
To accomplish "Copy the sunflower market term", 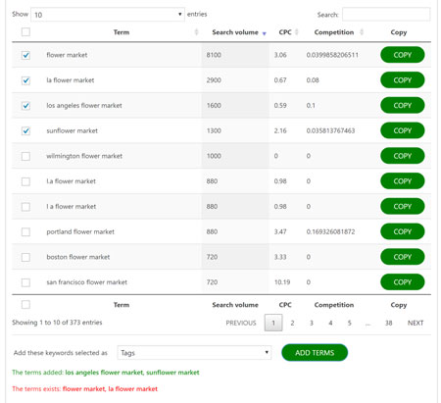I will pos(403,130).
